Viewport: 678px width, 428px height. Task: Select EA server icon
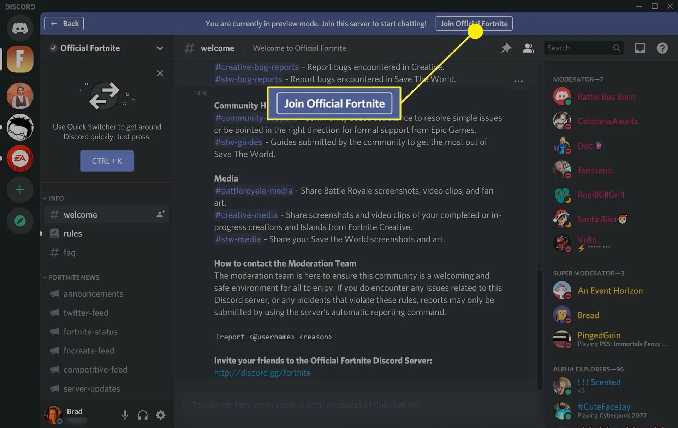coord(20,159)
